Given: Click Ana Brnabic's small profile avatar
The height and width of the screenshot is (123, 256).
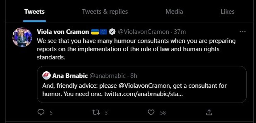Looking at the screenshot, I should [x=46, y=76].
